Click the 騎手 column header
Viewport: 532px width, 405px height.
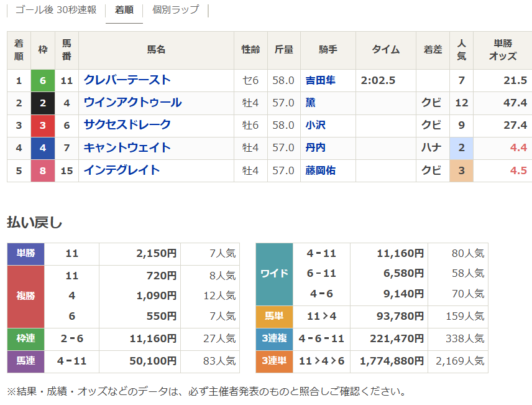(x=328, y=50)
